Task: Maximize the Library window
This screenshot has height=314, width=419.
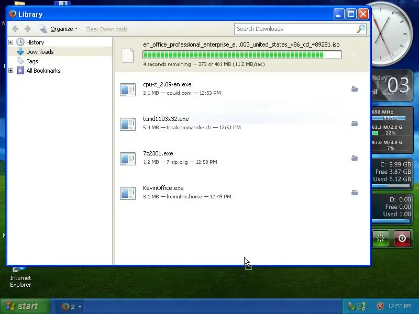Action: pyautogui.click(x=351, y=14)
